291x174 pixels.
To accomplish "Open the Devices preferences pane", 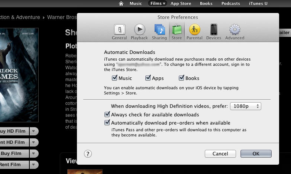I will coord(214,32).
